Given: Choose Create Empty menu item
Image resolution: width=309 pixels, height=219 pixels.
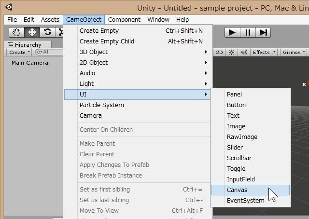Looking at the screenshot, I should click(x=138, y=31).
